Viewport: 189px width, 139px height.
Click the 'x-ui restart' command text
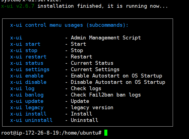coord(28,57)
